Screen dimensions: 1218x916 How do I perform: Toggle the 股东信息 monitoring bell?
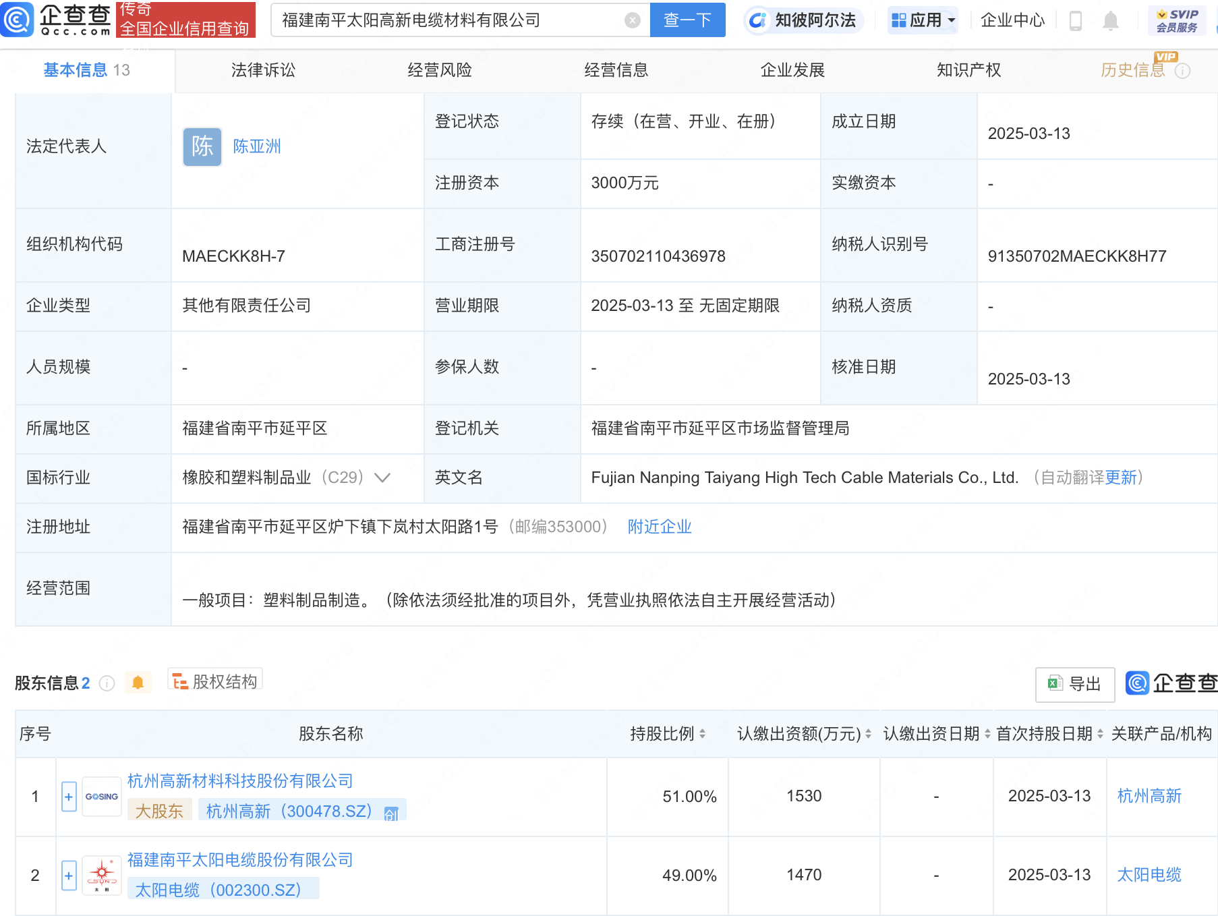pos(138,683)
